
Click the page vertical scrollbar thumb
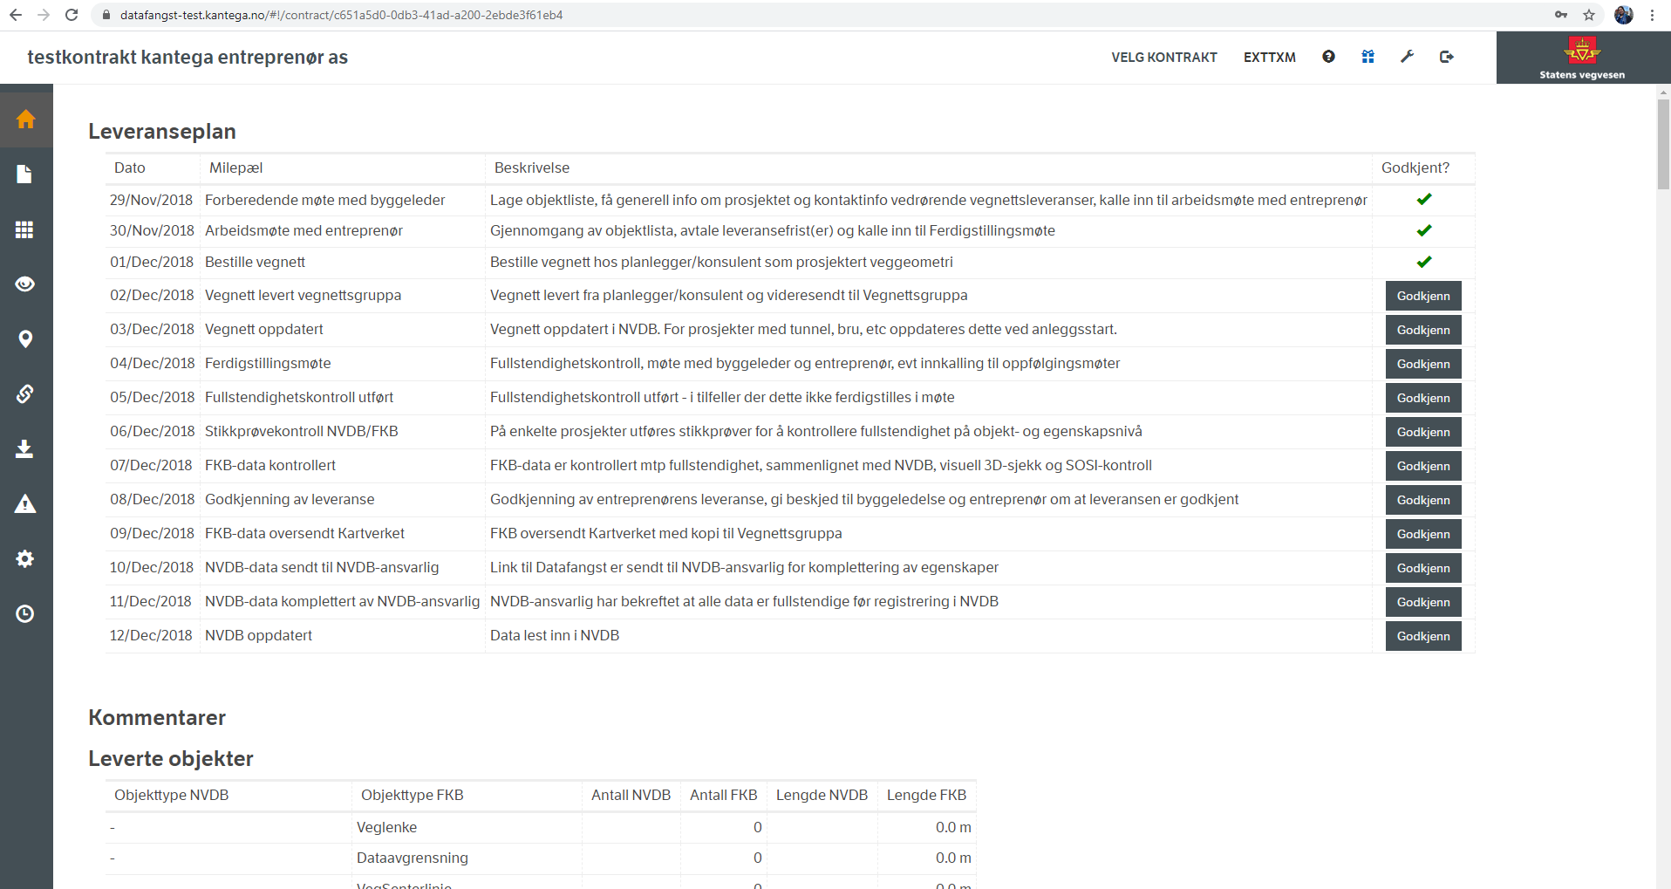pyautogui.click(x=1663, y=144)
